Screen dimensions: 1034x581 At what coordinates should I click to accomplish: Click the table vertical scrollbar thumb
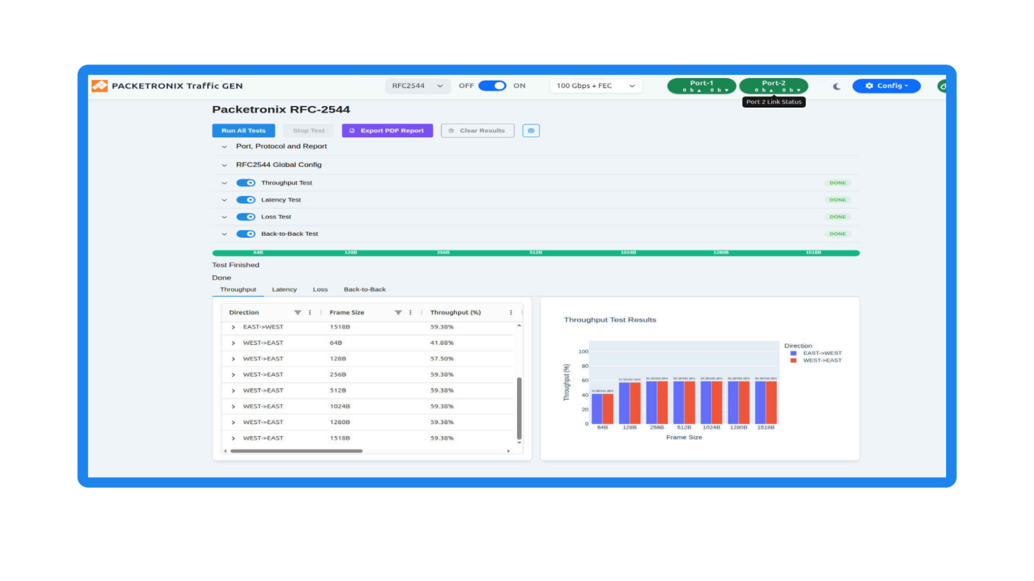pos(519,409)
